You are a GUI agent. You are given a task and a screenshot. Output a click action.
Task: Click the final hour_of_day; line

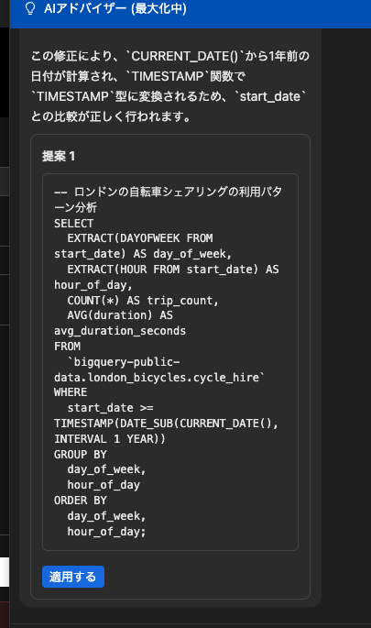(x=106, y=532)
